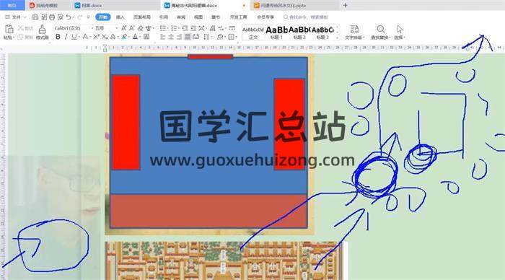Center align the paragraph

click(171, 37)
